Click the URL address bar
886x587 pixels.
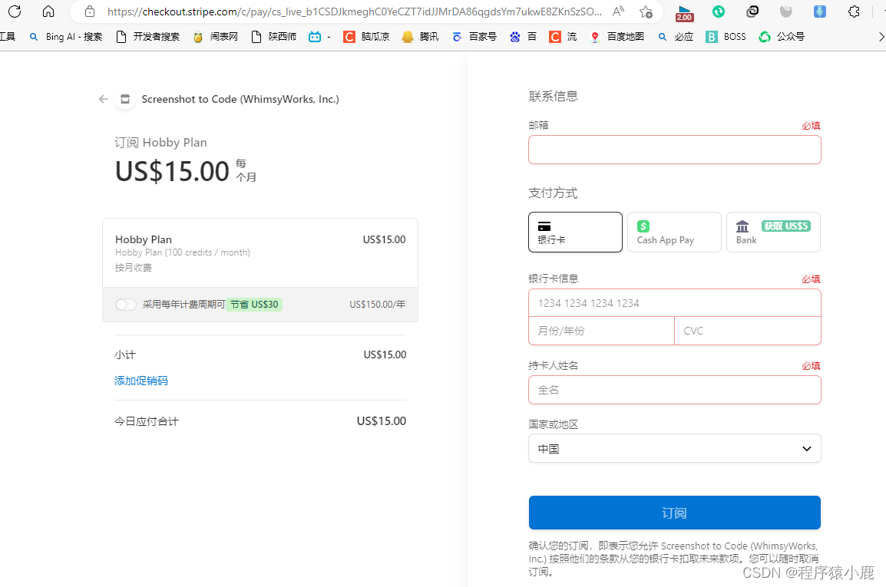click(354, 12)
